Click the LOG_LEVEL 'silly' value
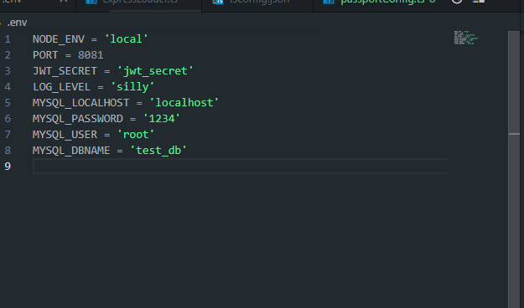 click(132, 87)
